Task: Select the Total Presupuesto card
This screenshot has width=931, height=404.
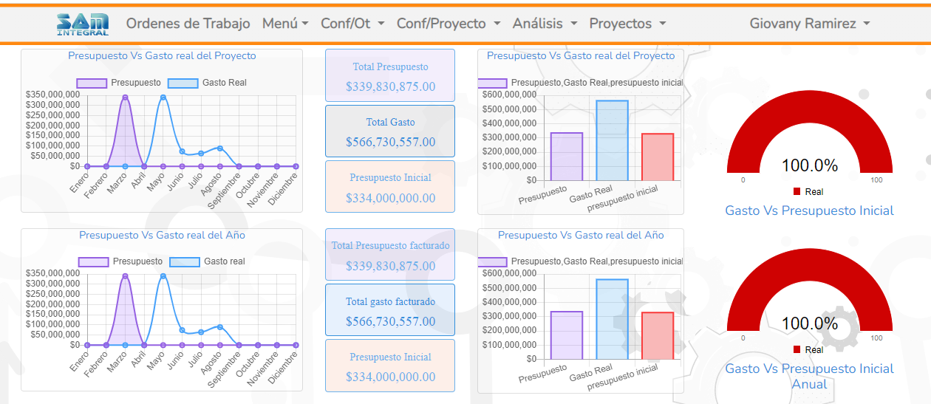Action: [390, 75]
